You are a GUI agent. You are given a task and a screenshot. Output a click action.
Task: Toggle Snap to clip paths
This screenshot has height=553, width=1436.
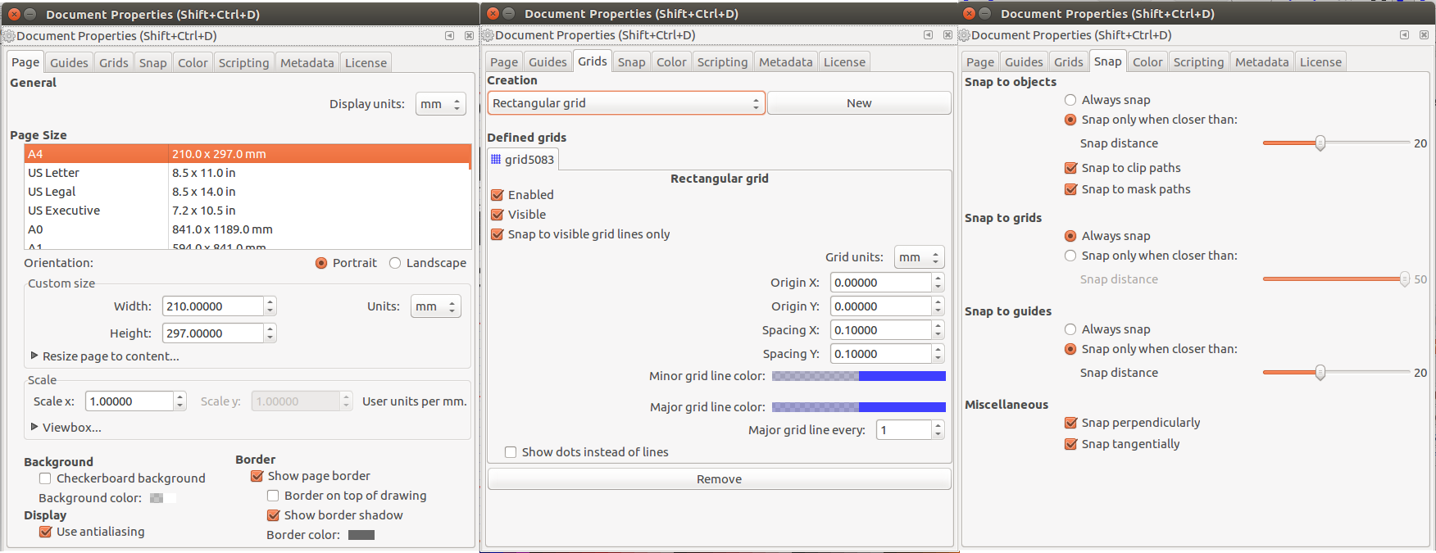coord(1070,168)
